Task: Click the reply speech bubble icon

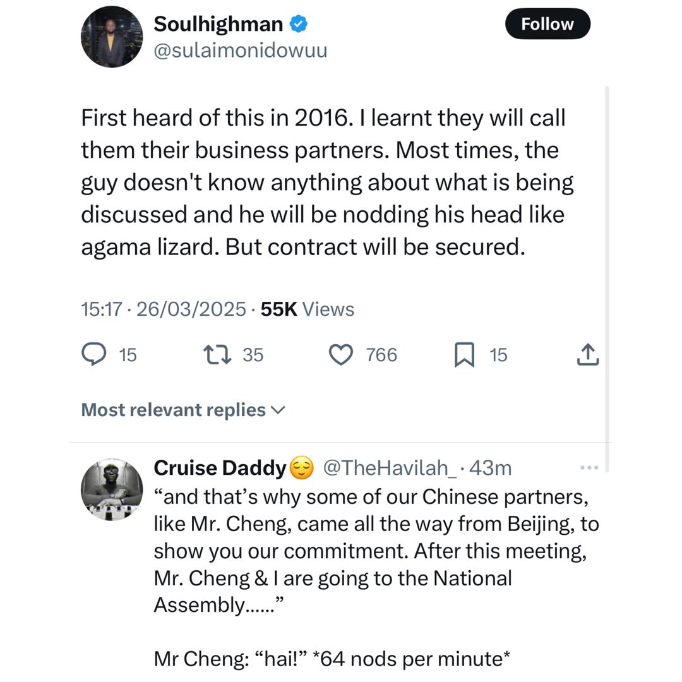Action: tap(94, 354)
